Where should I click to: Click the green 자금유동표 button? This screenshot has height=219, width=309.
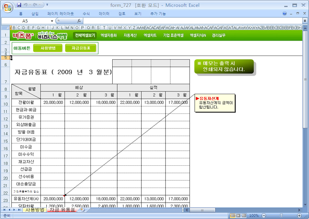(81, 48)
